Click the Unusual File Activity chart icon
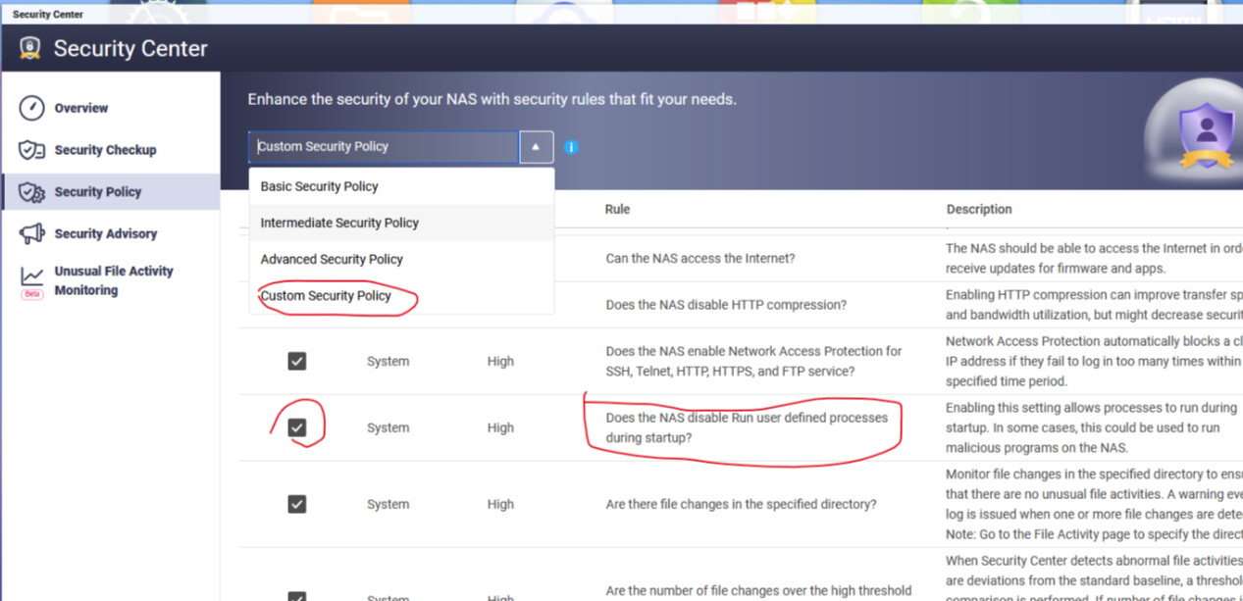1243x601 pixels. 31,275
